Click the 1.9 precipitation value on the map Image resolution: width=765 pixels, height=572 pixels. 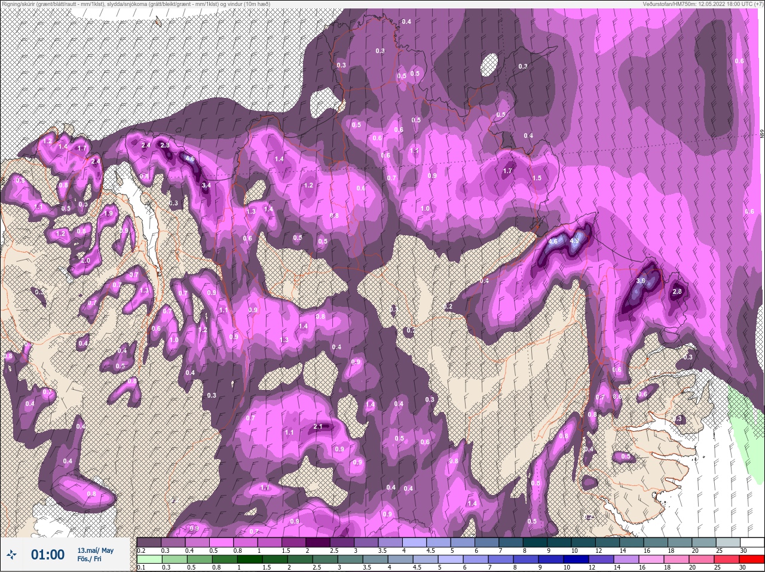tap(108, 213)
